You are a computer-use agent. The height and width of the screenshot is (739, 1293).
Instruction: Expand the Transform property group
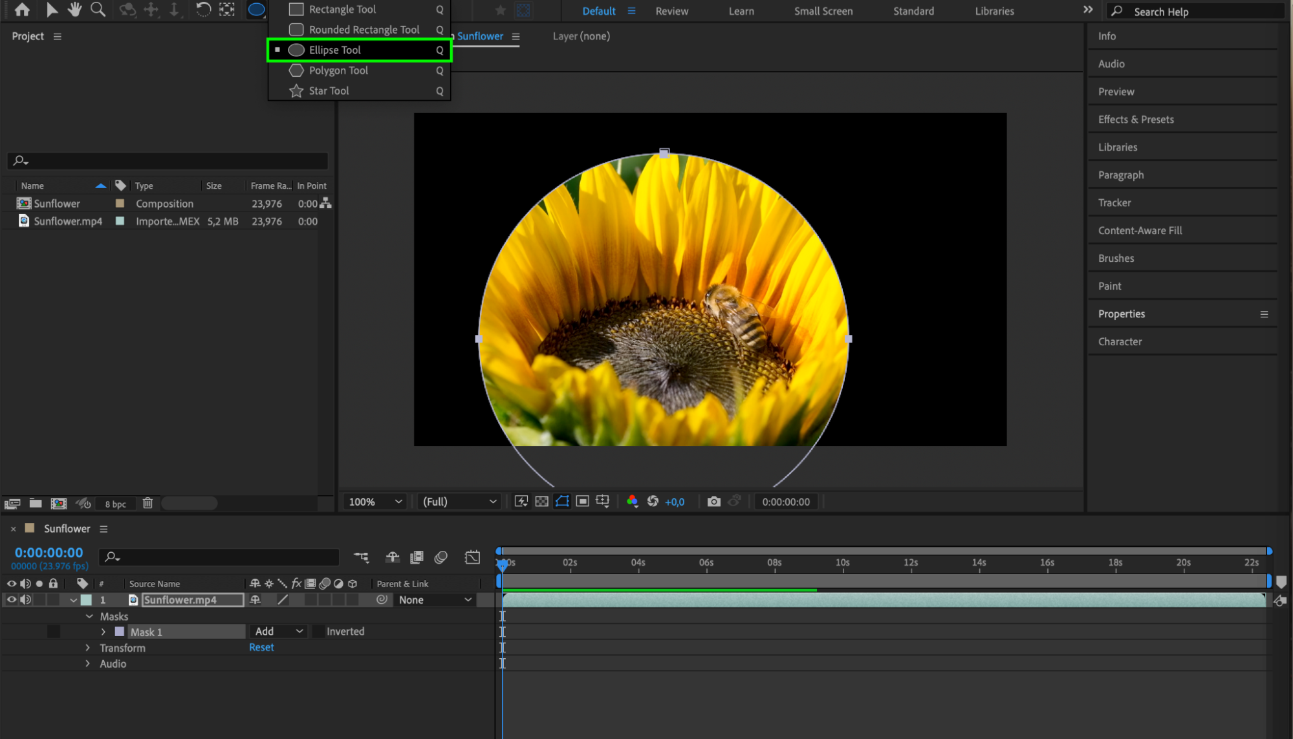[x=88, y=648]
